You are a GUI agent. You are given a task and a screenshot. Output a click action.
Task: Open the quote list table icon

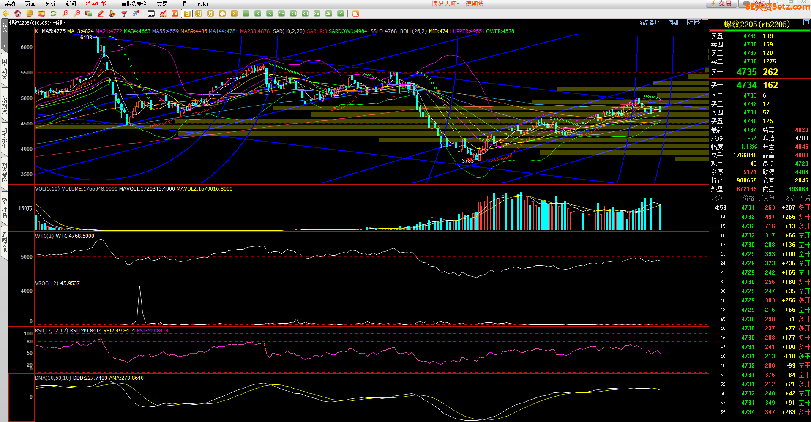[151, 14]
